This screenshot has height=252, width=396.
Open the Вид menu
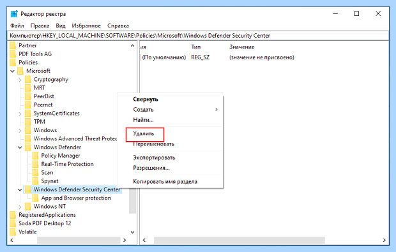[61, 26]
